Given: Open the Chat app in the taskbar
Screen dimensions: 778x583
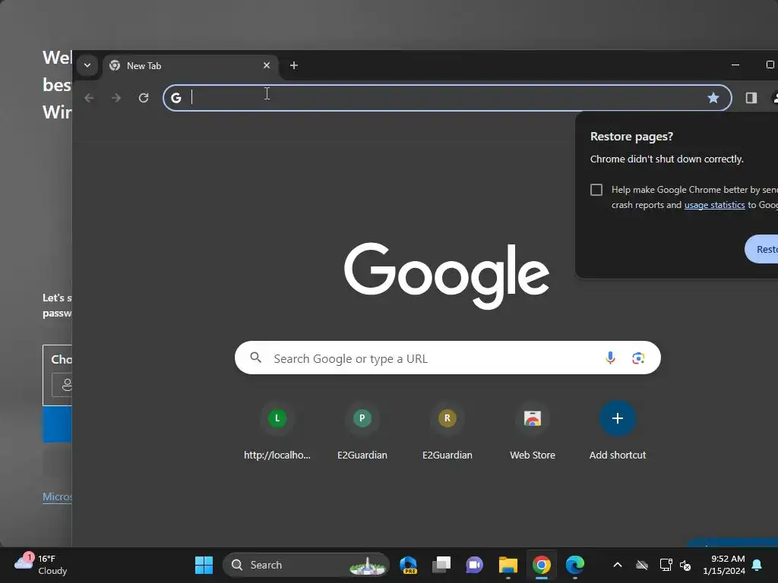Looking at the screenshot, I should click(x=474, y=565).
